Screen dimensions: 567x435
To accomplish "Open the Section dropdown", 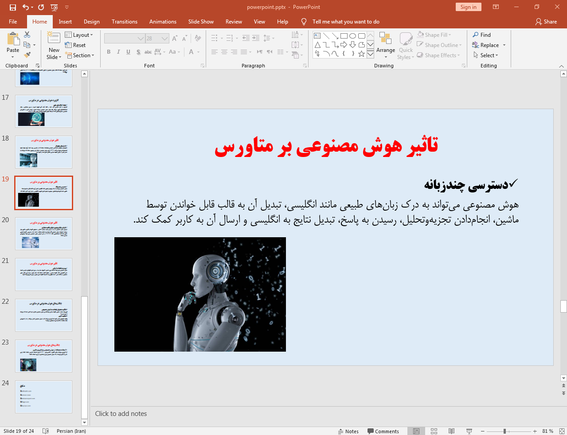I will 80,55.
